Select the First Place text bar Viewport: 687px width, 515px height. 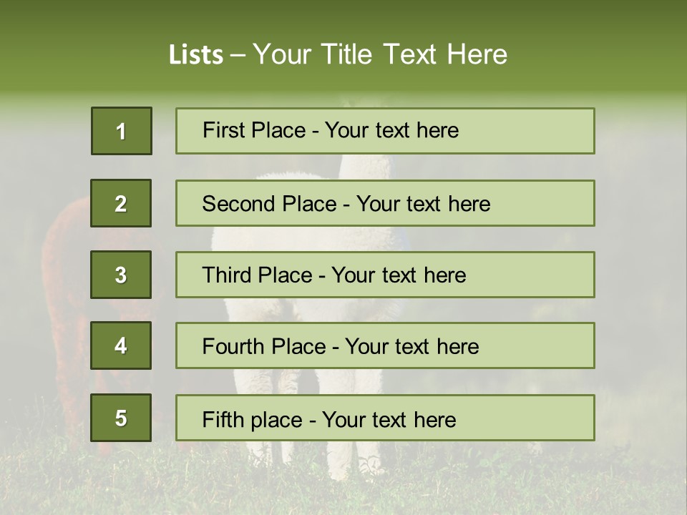click(x=385, y=131)
